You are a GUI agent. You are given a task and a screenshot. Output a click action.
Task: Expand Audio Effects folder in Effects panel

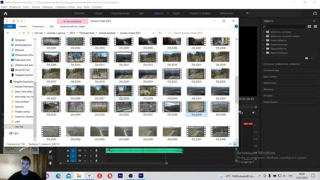(x=263, y=40)
